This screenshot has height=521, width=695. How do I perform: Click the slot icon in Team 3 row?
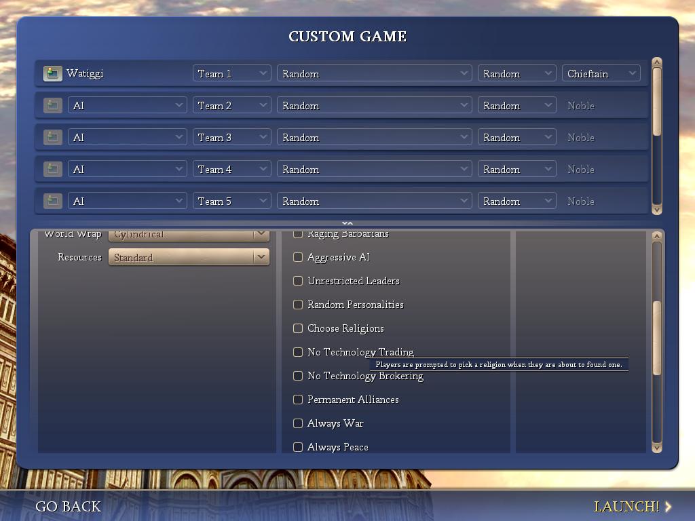click(x=52, y=137)
